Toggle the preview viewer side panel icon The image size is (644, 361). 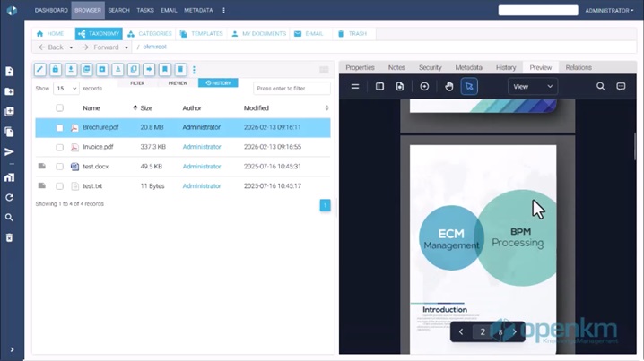coord(379,87)
